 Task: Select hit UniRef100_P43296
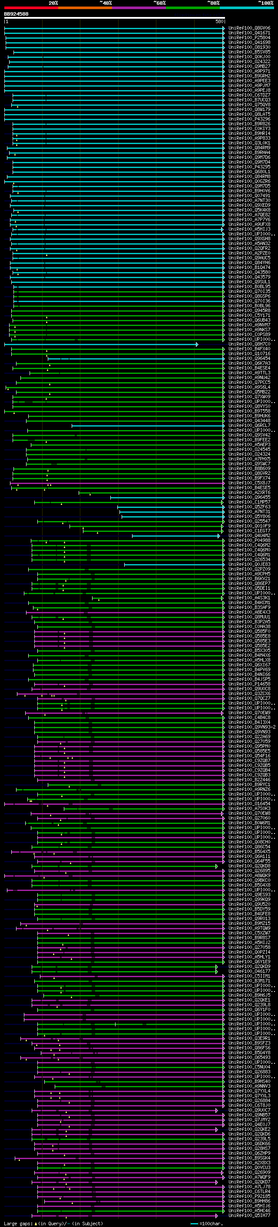[x=249, y=119]
